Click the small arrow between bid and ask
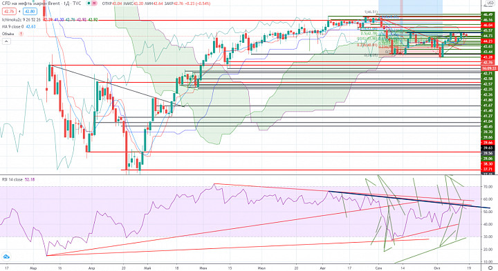Screen dimensions: 498x271 coord(19,12)
